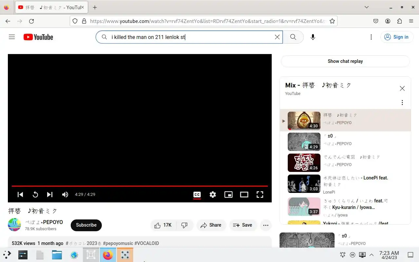Dislike this video
The width and height of the screenshot is (419, 262).
(x=185, y=225)
